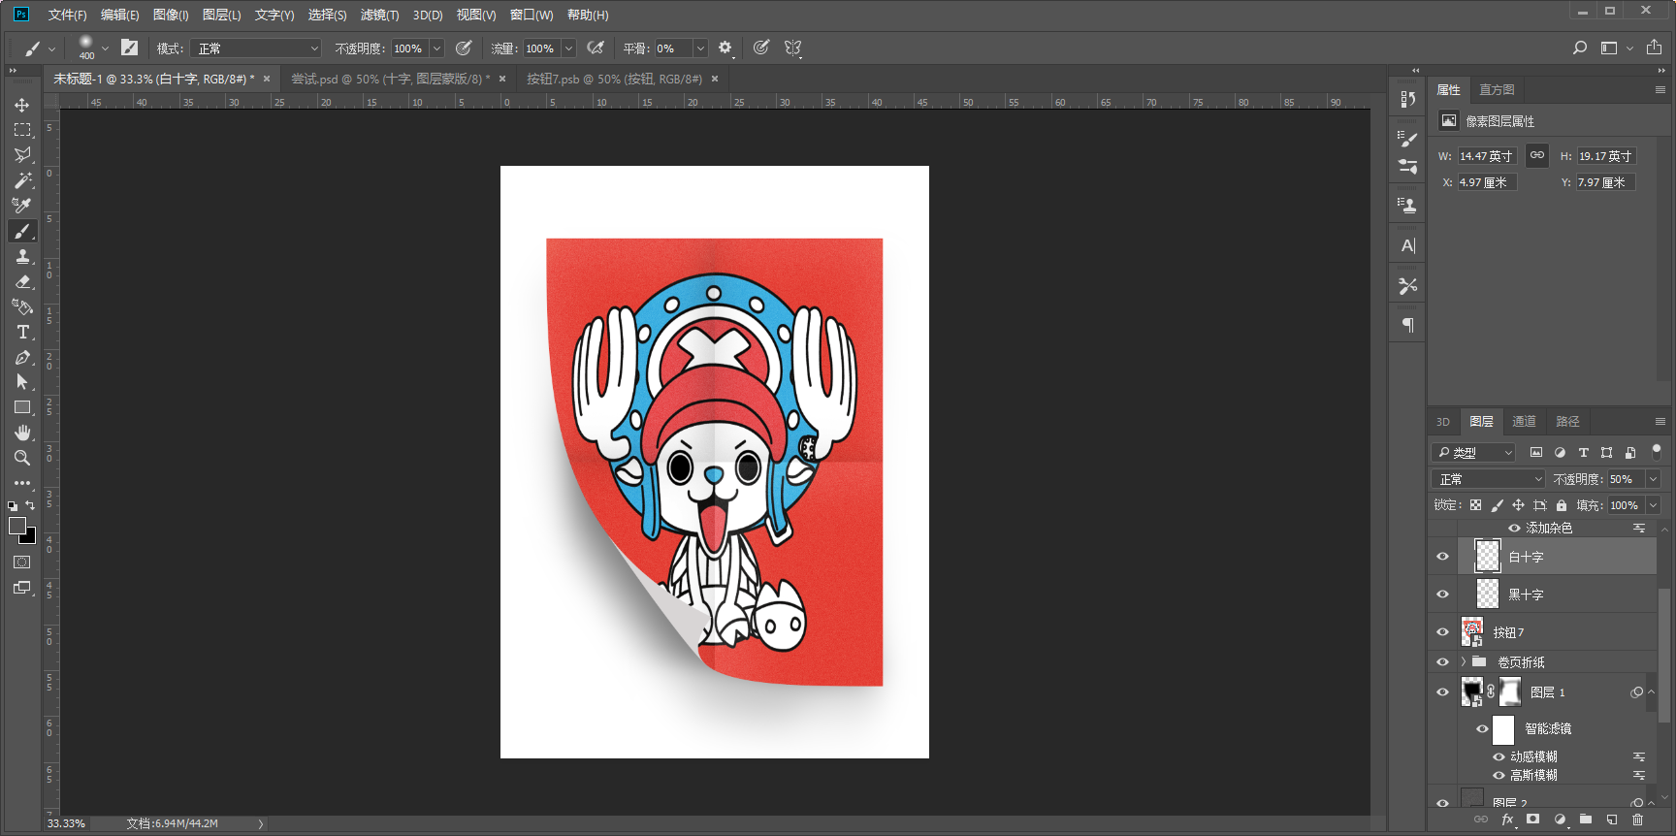The image size is (1676, 836).
Task: Delete the selected layer with the trash icon
Action: (1638, 820)
